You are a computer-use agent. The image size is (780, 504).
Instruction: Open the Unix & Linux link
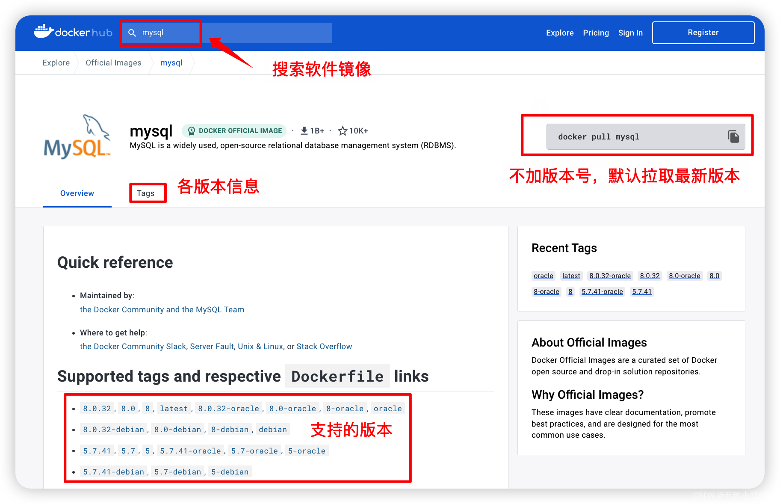click(x=260, y=347)
